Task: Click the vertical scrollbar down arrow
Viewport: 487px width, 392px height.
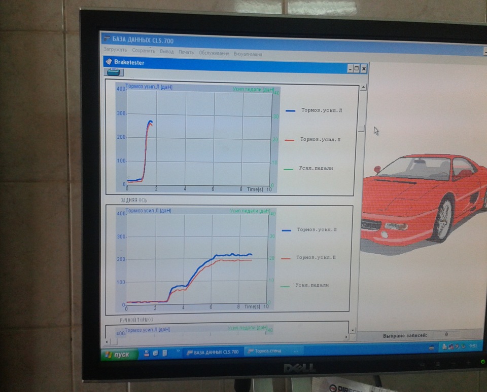Action: coord(353,331)
